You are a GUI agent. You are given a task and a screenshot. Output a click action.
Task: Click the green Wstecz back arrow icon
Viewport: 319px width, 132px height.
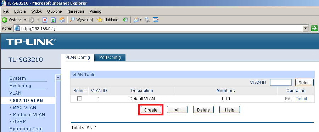point(5,20)
